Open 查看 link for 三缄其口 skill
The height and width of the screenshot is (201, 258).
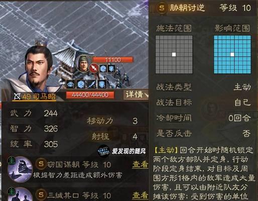coord(141,195)
